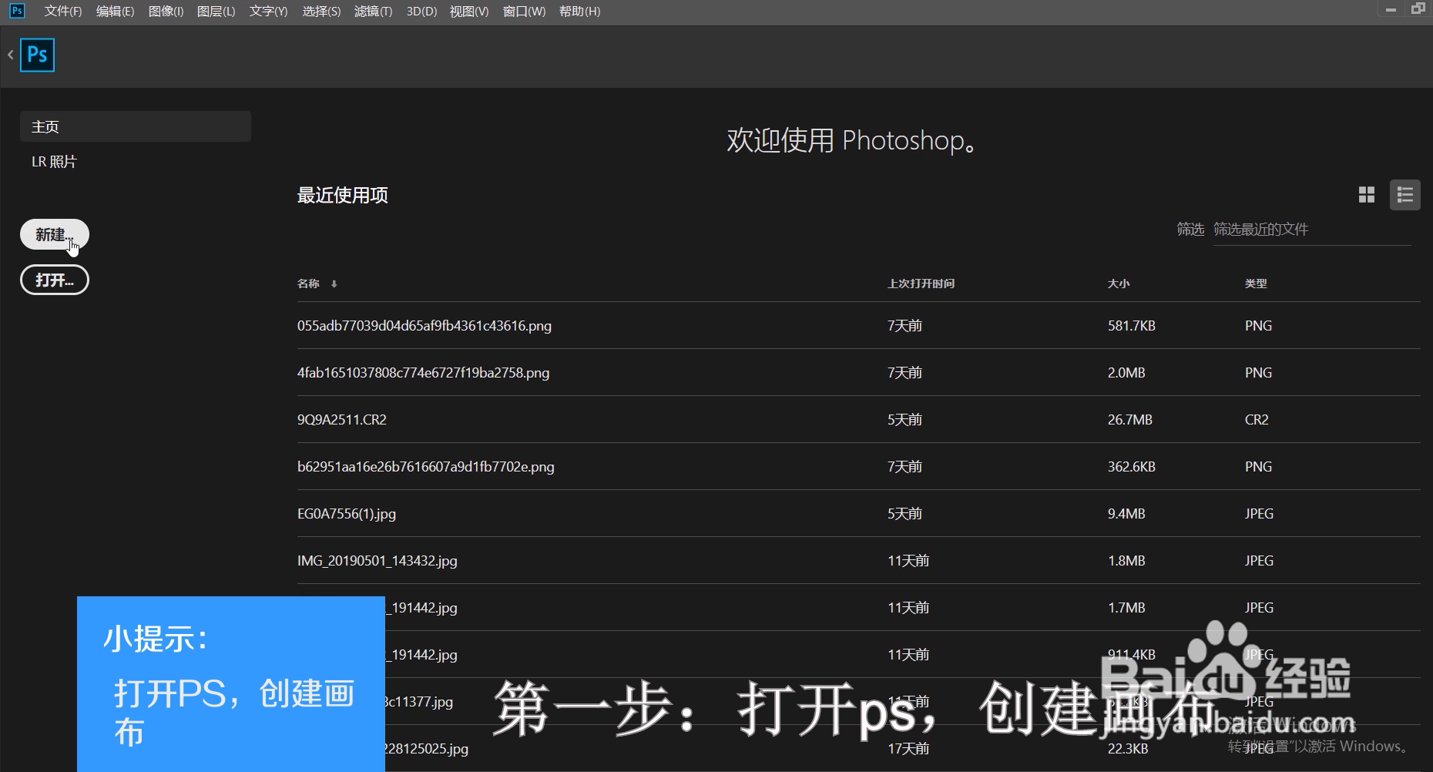Click the 9.4MB size cell
The width and height of the screenshot is (1433, 772).
[x=1126, y=514]
